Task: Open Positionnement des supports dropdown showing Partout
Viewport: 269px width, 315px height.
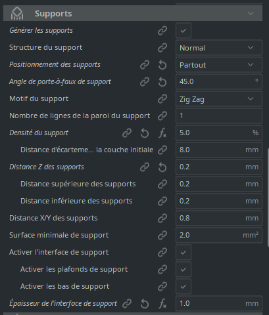Action: pos(219,64)
